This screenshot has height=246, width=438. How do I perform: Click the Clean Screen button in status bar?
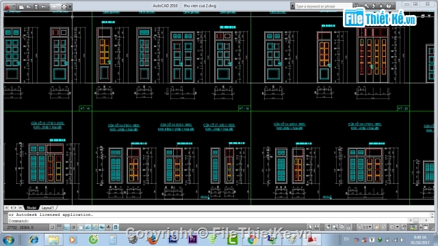coord(426,228)
